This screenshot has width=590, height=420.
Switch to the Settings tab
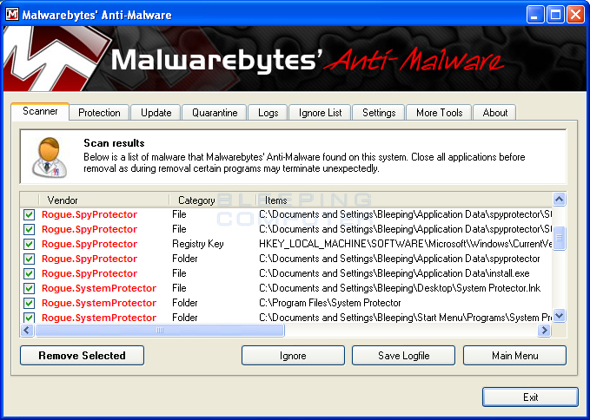(x=379, y=113)
